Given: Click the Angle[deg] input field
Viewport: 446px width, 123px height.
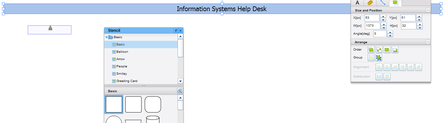Looking at the screenshot, I should click(x=380, y=33).
